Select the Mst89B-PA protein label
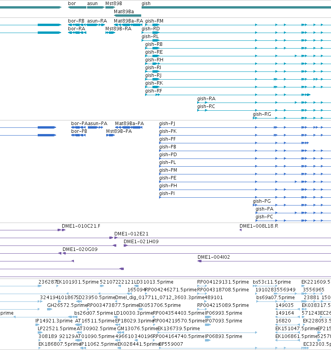This screenshot has width=331, height=350. pyautogui.click(x=119, y=131)
